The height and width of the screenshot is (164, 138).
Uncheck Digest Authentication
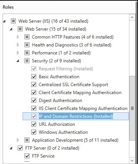click(34, 101)
